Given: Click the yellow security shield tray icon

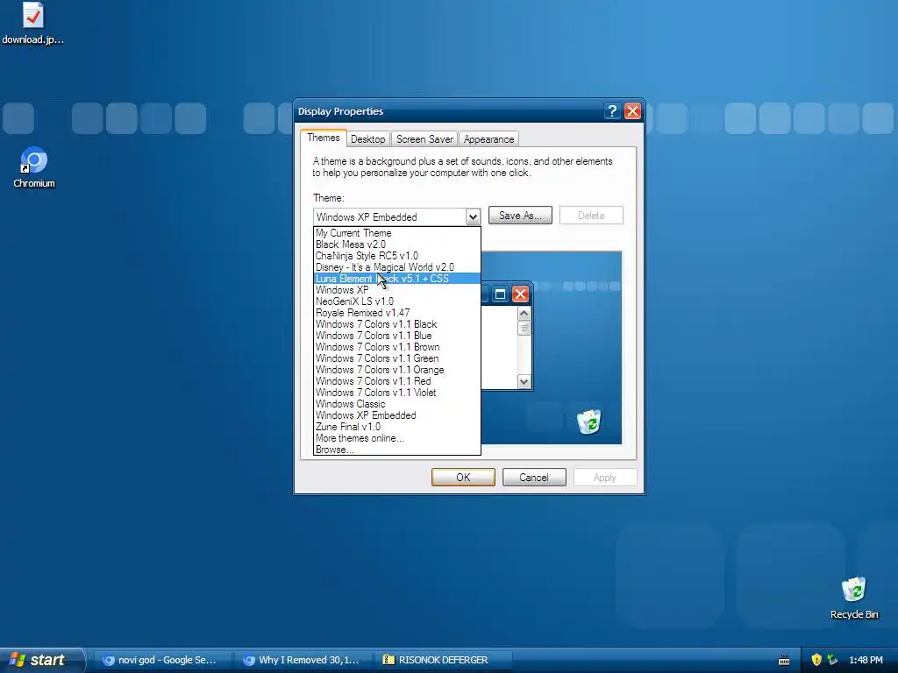Looking at the screenshot, I should tap(816, 660).
